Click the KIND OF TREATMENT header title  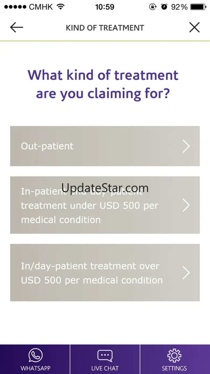click(105, 28)
